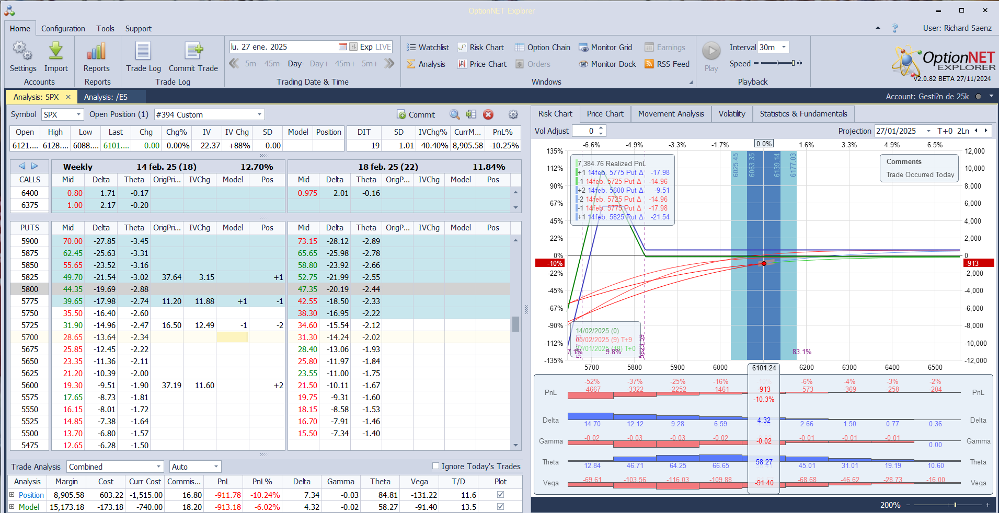Click the previous expiration left arrow
The width and height of the screenshot is (999, 513).
(x=22, y=166)
